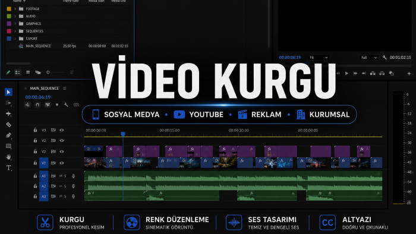416x234 pixels.
Task: Mute audio track A1
Action: (x=61, y=176)
